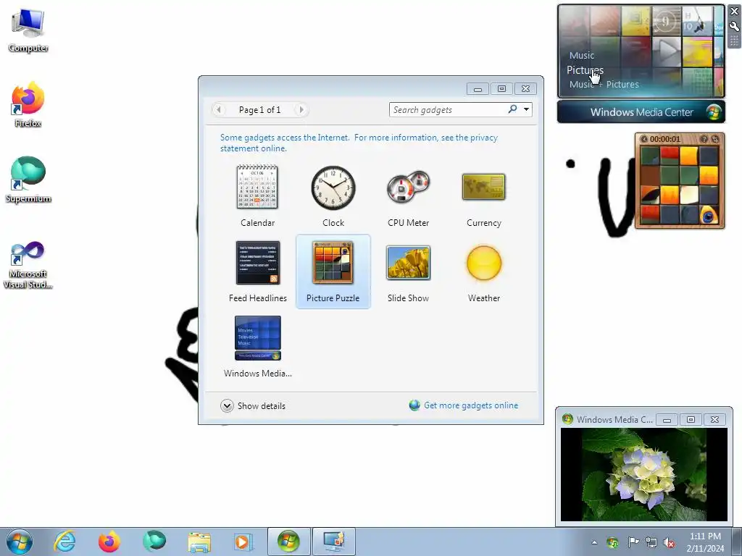Click the search magnifier icon

[512, 109]
